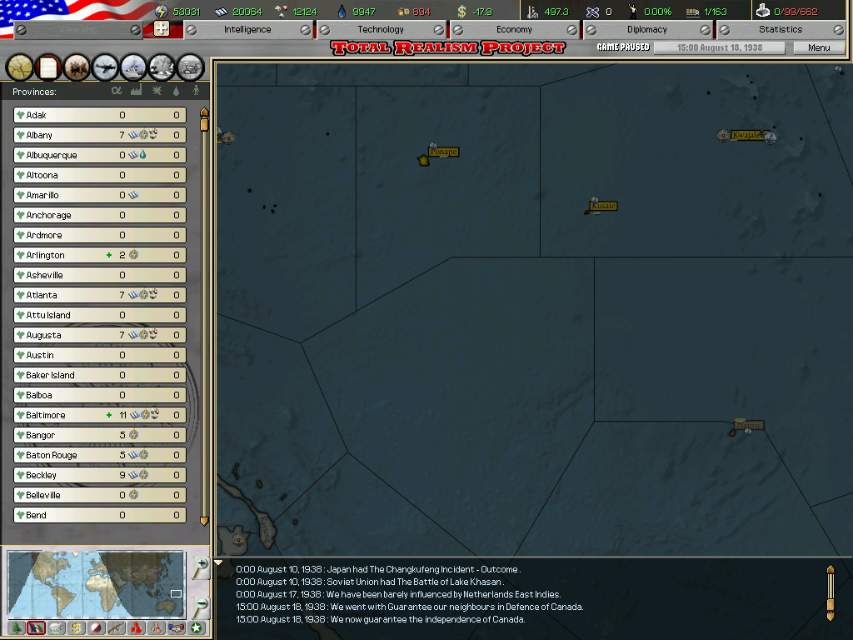The image size is (853, 640).
Task: Click the world minimap
Action: coord(95,582)
